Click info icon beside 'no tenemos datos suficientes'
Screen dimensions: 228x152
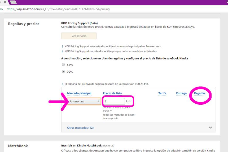[62, 51]
